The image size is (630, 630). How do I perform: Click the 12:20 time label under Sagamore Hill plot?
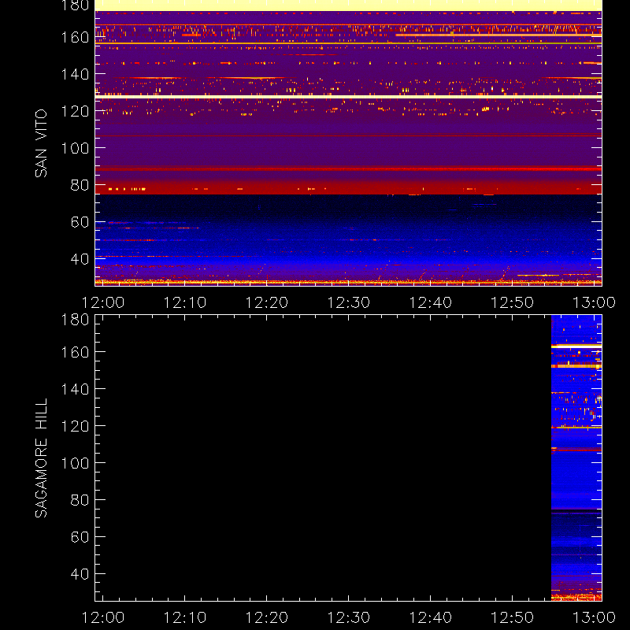pos(267,617)
